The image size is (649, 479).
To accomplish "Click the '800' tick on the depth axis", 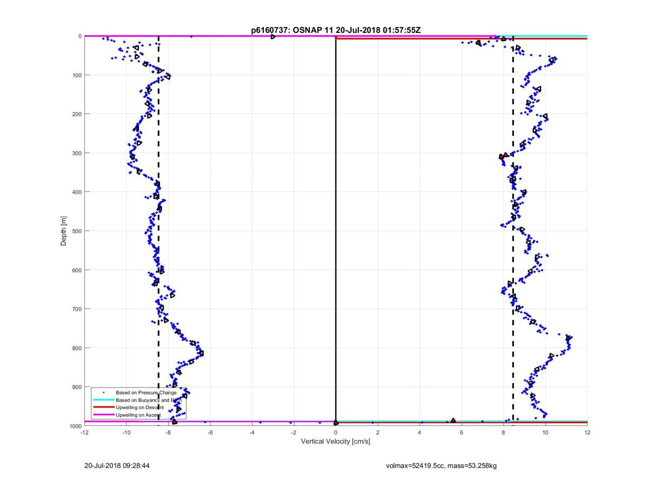I will (x=77, y=348).
